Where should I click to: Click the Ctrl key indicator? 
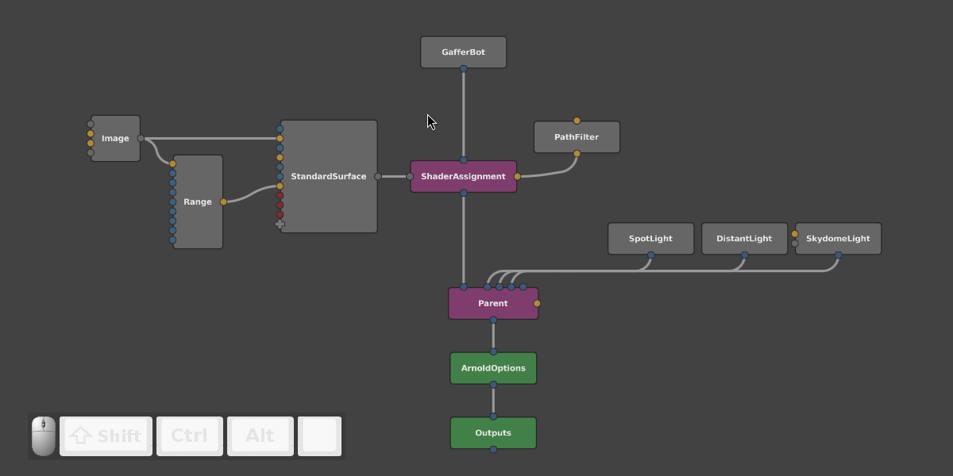click(190, 436)
